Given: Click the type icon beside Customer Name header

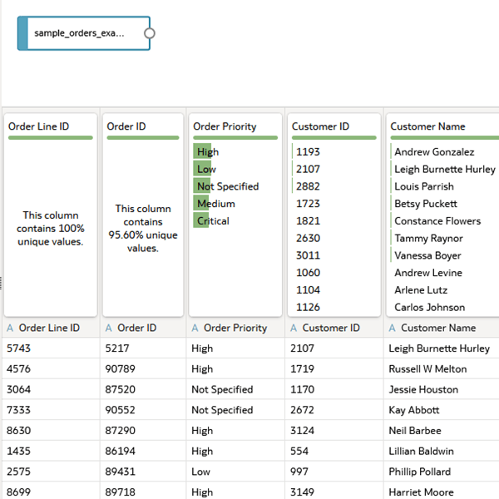Looking at the screenshot, I should tap(393, 328).
